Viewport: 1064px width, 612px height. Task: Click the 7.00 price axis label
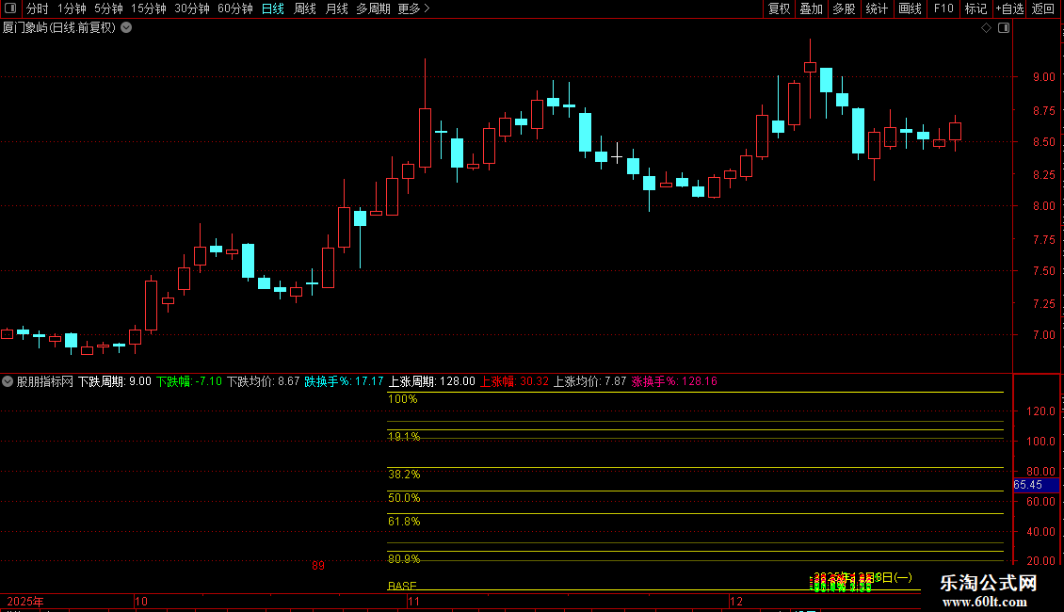[1043, 335]
